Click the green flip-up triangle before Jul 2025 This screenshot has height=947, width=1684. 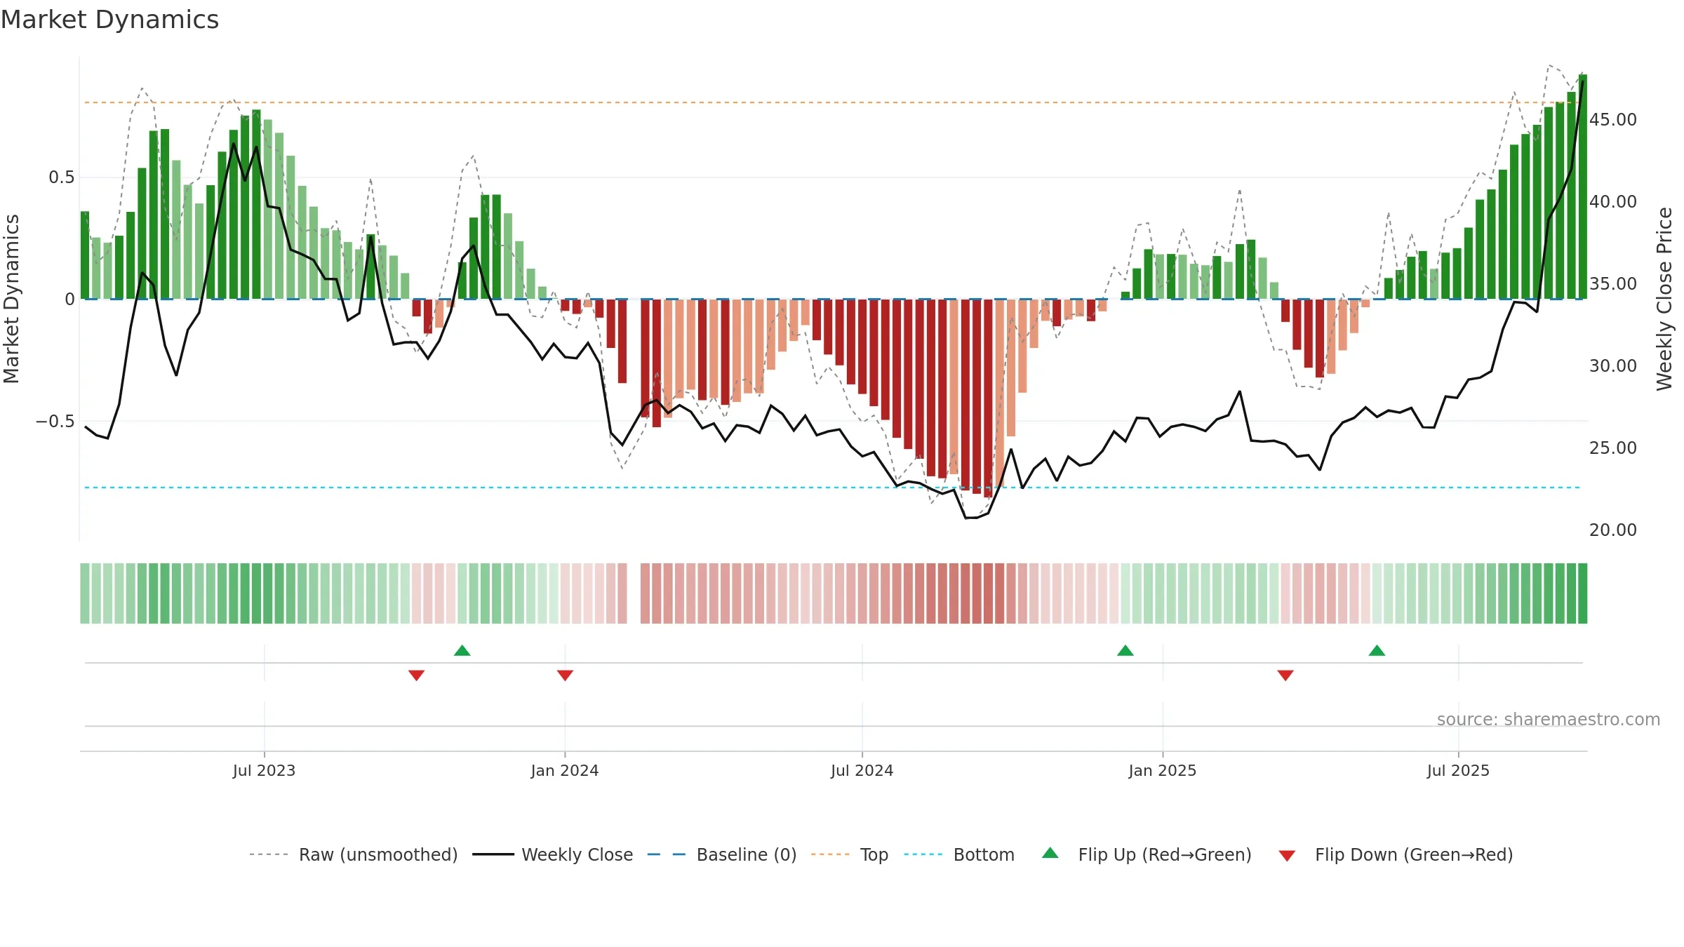point(1377,650)
